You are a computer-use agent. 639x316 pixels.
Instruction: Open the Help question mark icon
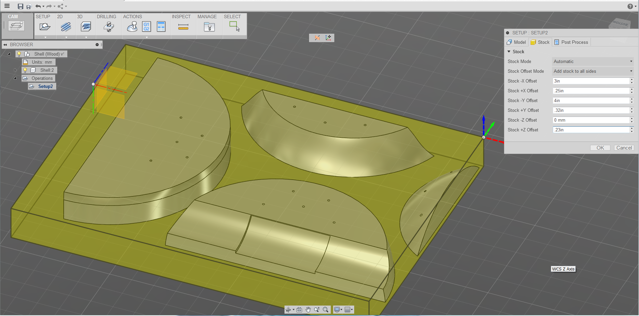click(630, 6)
